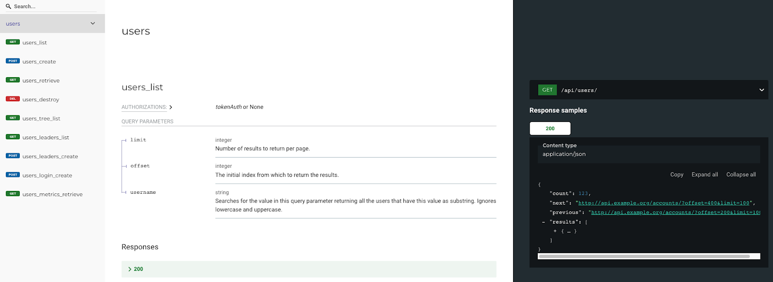Collapse the "results" array with minus

pyautogui.click(x=544, y=222)
